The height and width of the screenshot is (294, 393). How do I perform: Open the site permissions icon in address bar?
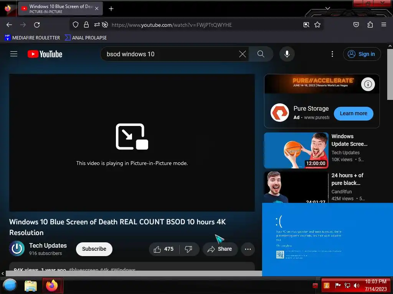point(97,24)
